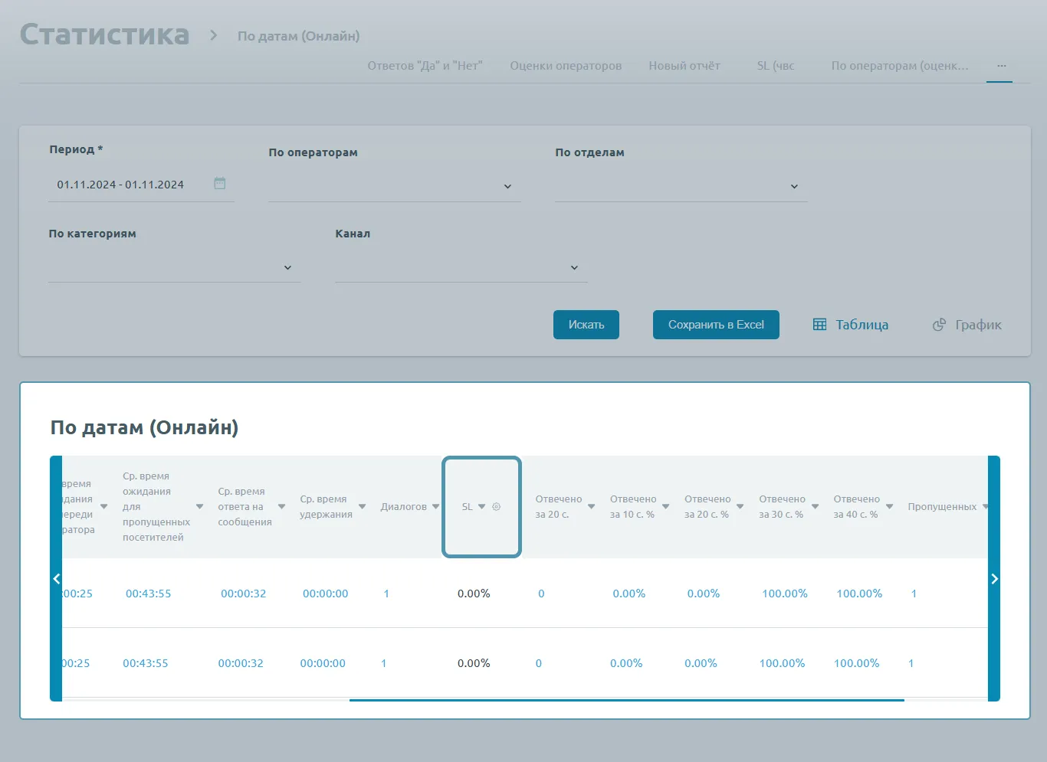Open the Оценки операторов tab
Screen dimensions: 1047x762
[566, 66]
